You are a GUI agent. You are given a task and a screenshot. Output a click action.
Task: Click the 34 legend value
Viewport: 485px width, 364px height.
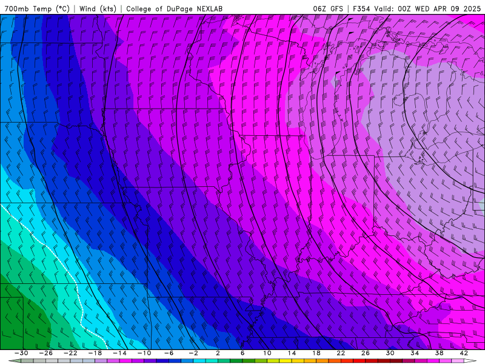coord(415,353)
